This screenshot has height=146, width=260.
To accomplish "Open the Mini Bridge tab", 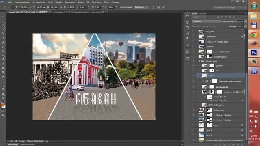I will coord(13,144).
